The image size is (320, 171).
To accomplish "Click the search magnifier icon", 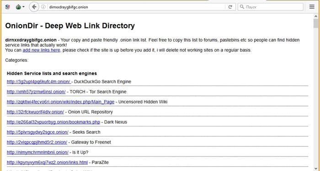I will point(242,7).
